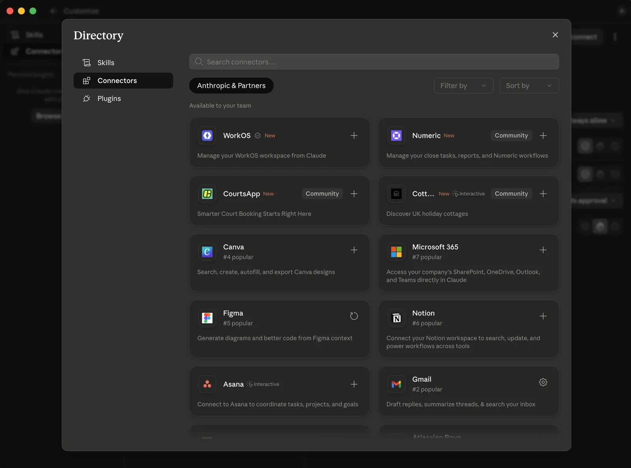Click '#7 popular' under Microsoft 365
This screenshot has height=468, width=631.
pyautogui.click(x=427, y=257)
